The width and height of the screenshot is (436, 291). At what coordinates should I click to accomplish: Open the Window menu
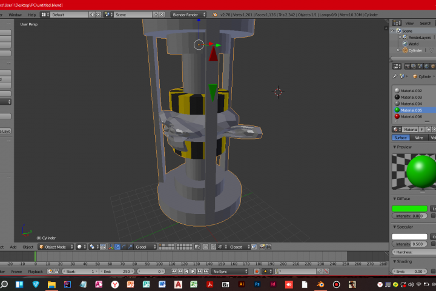[15, 15]
